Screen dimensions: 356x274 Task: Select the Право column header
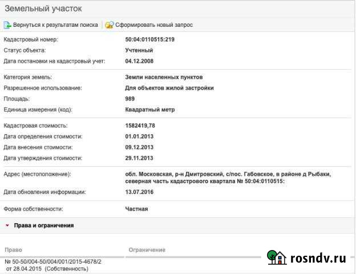pyautogui.click(x=13, y=250)
